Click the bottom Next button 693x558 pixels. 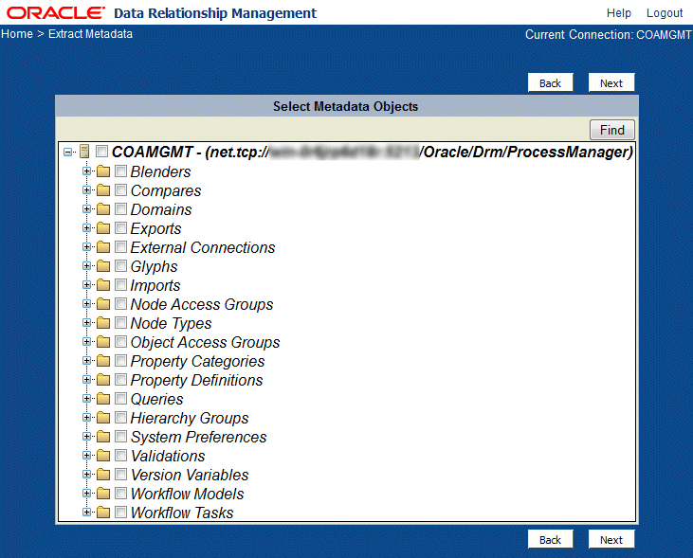pos(611,539)
